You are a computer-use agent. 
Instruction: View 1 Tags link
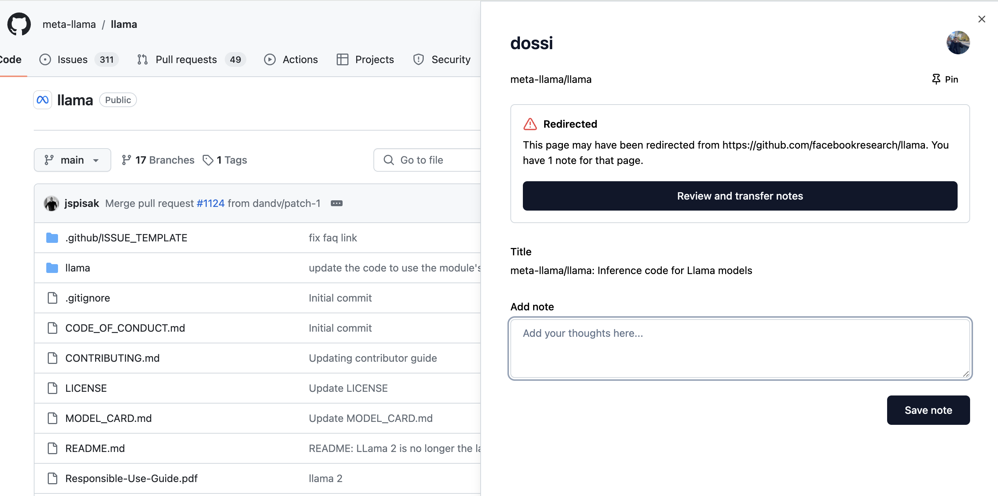225,160
